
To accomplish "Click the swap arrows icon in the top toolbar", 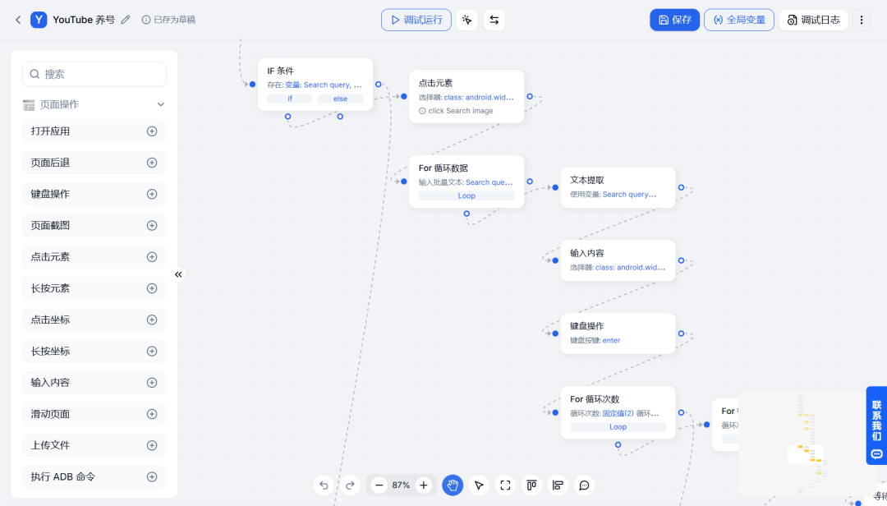I will tap(494, 20).
